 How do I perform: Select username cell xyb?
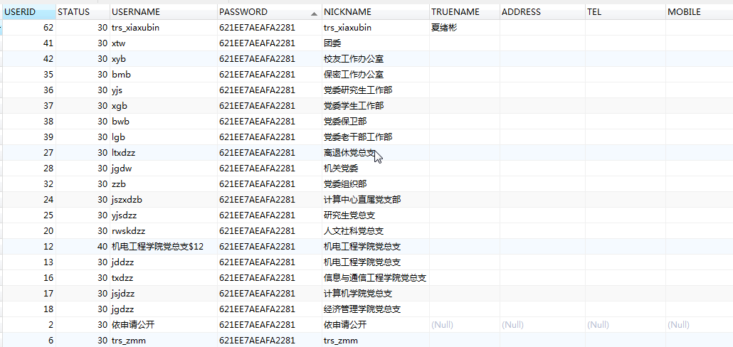(164, 59)
